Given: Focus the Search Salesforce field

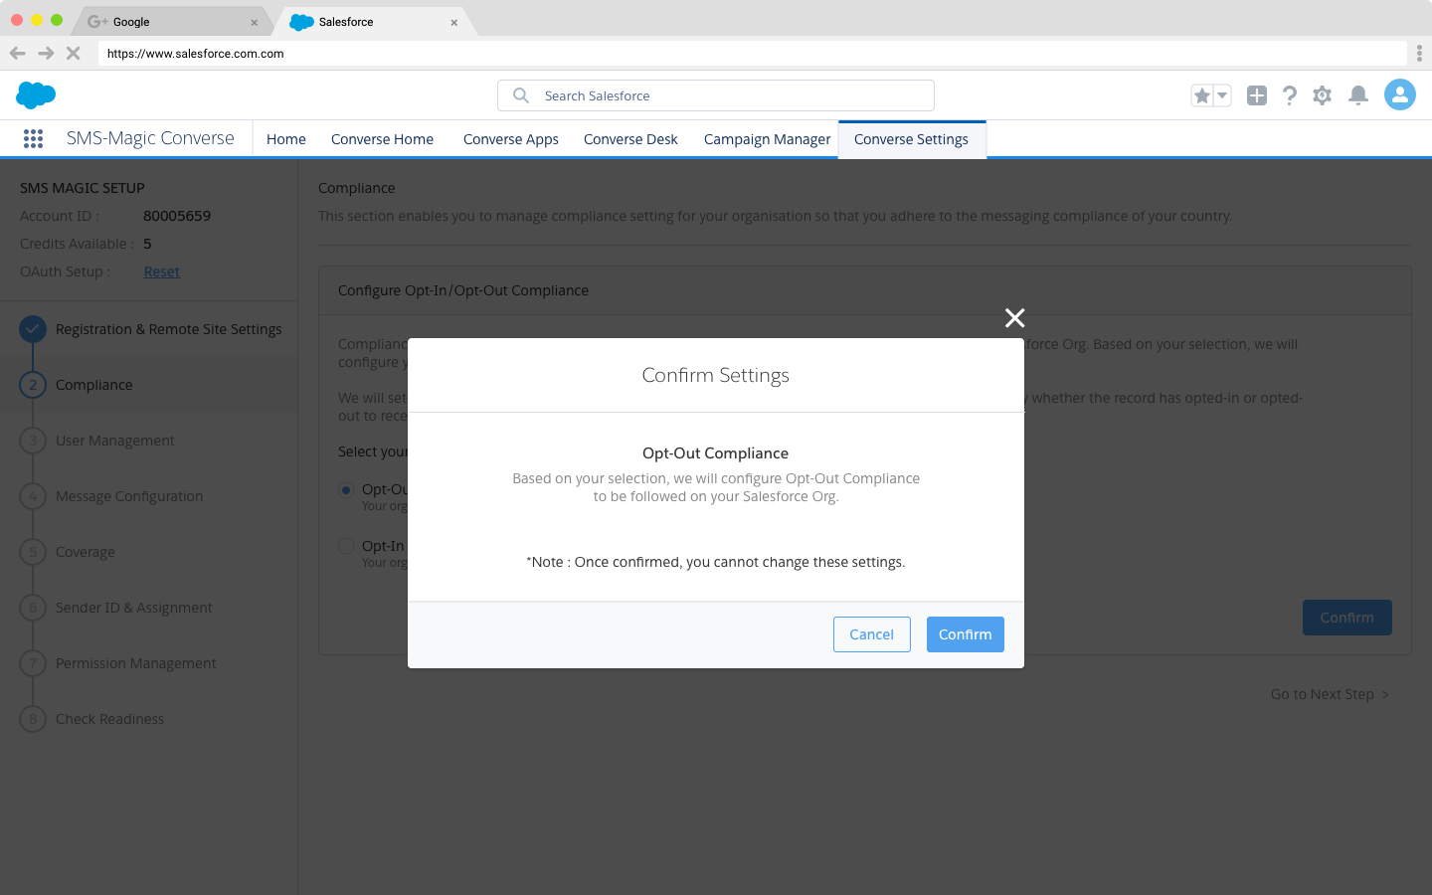Looking at the screenshot, I should click(716, 95).
